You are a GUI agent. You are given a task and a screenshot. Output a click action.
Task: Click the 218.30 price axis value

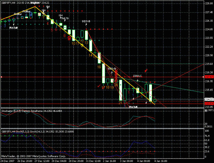(209, 72)
